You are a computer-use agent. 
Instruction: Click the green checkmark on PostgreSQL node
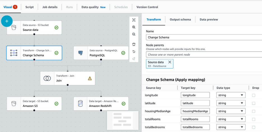pyautogui.click(x=123, y=53)
